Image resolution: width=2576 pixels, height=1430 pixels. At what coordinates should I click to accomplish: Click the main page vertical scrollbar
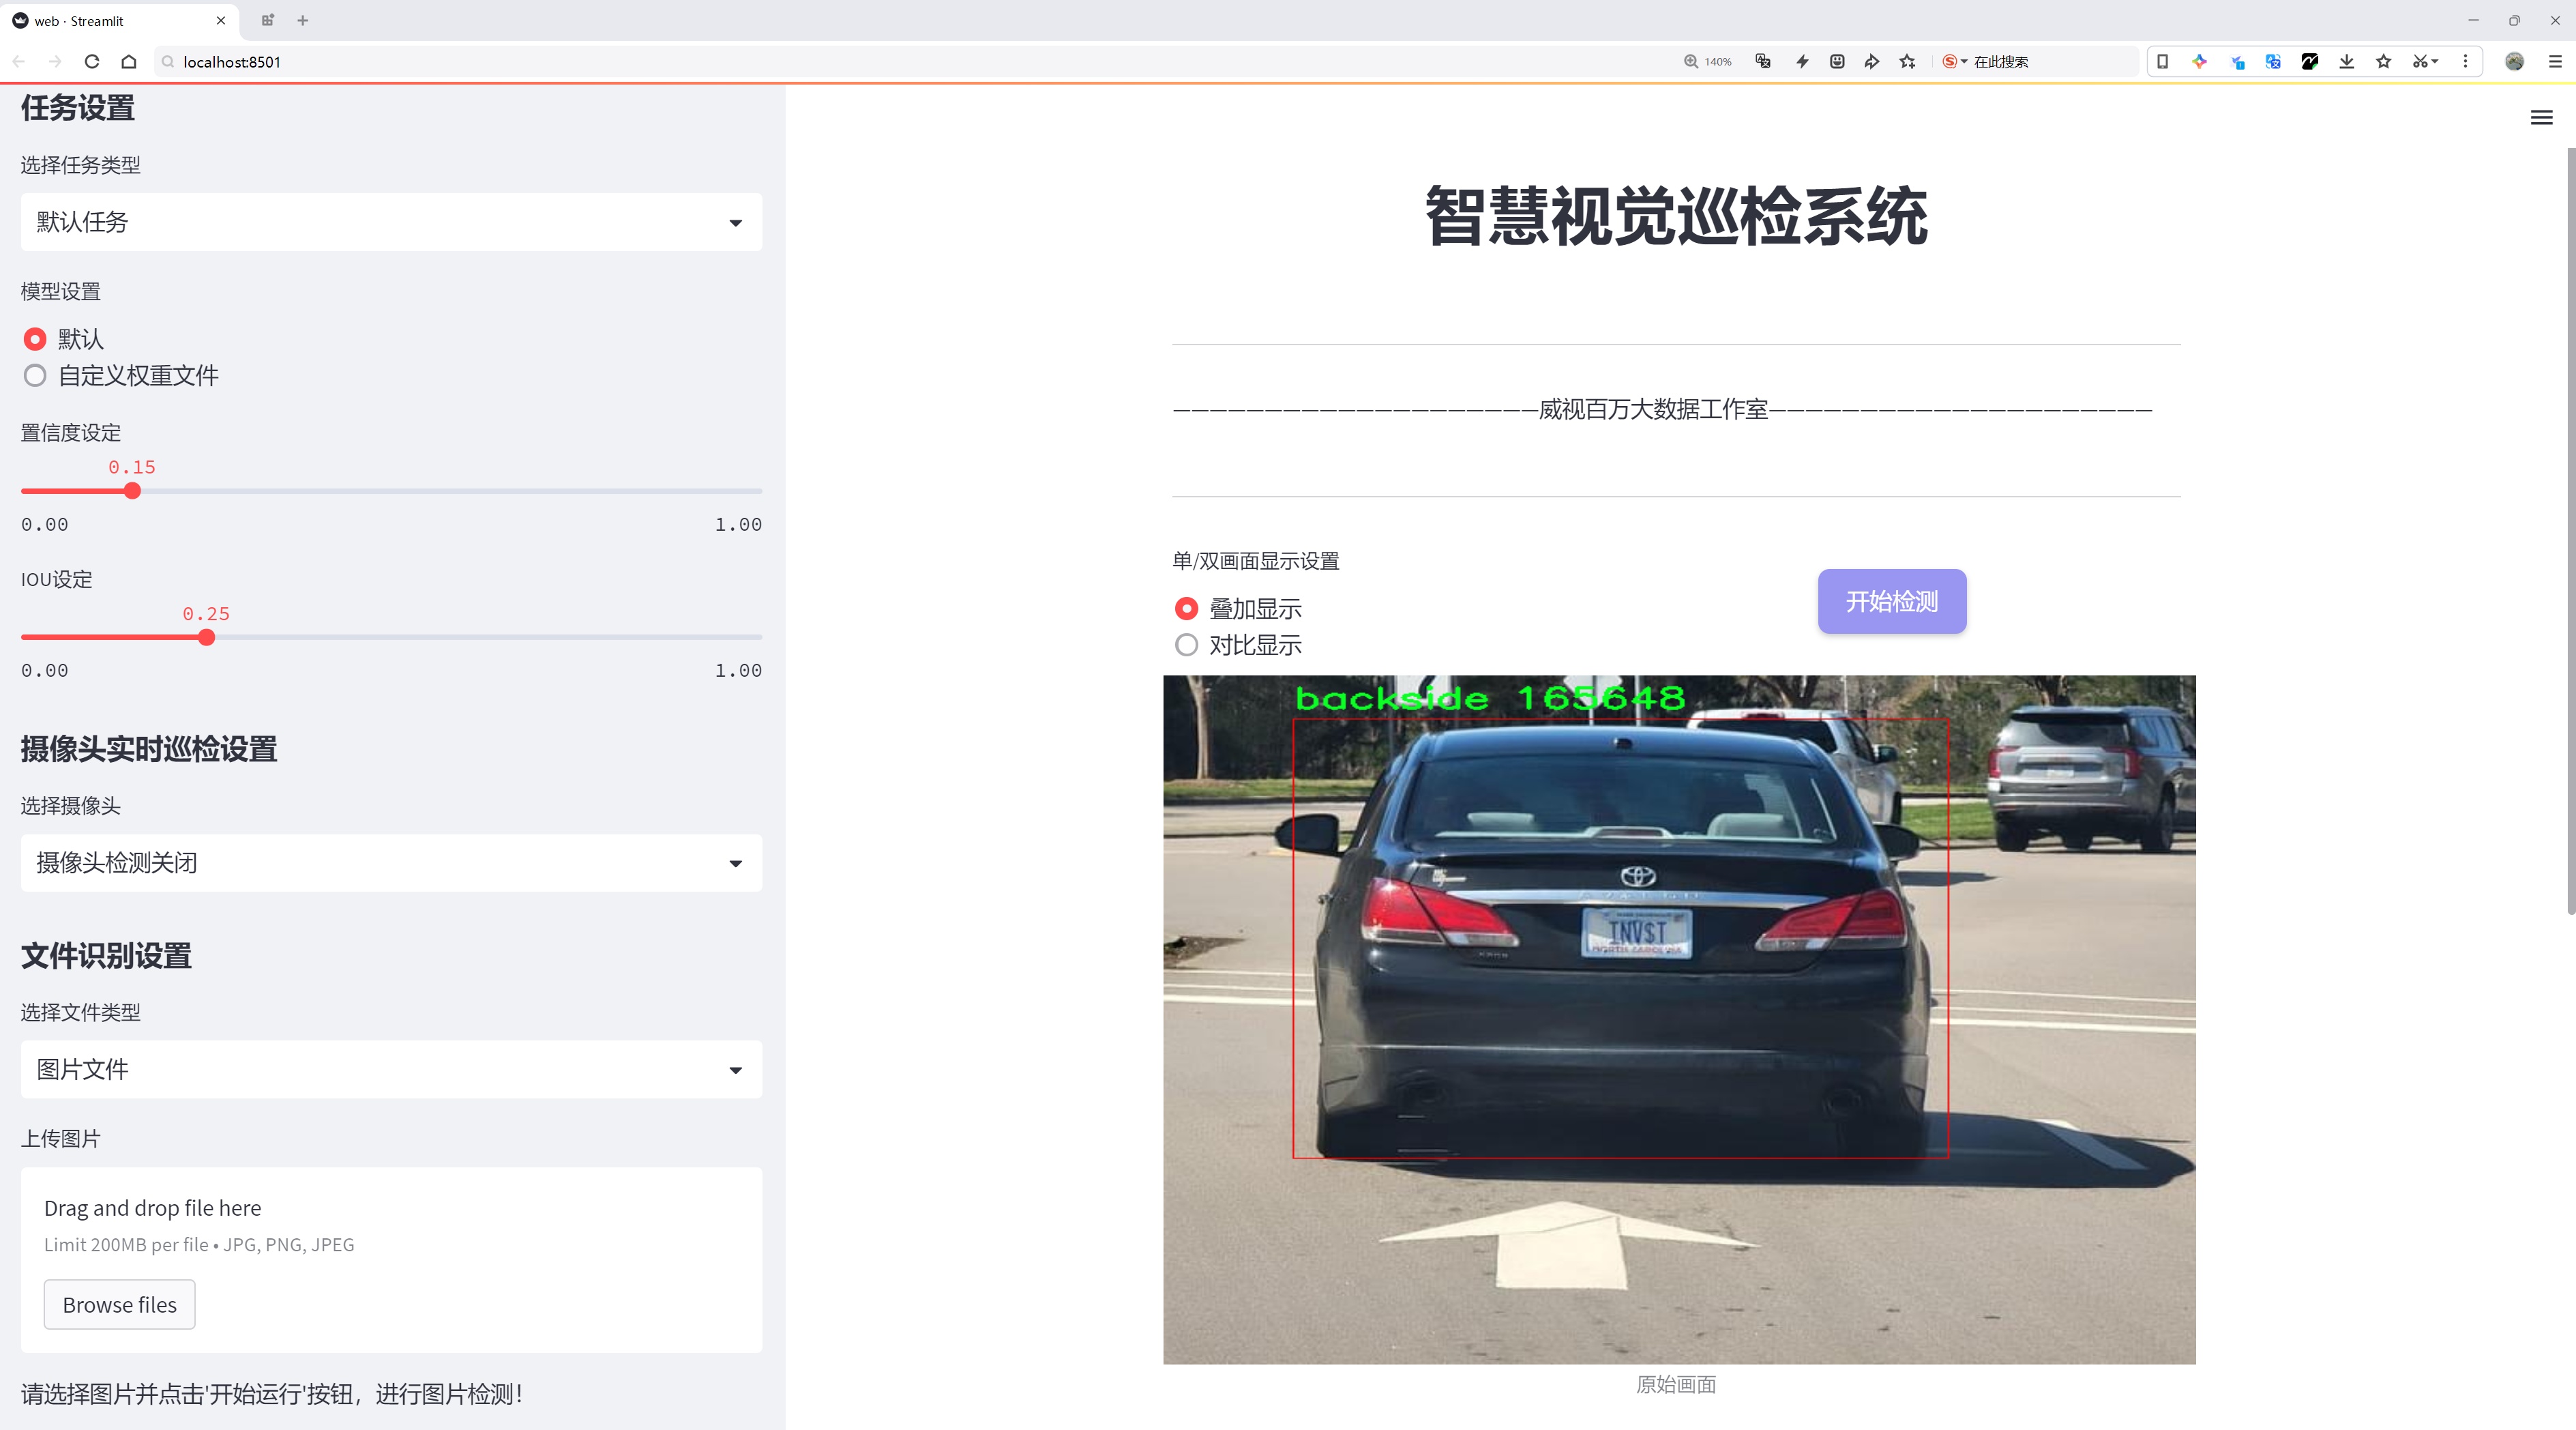tap(2570, 530)
